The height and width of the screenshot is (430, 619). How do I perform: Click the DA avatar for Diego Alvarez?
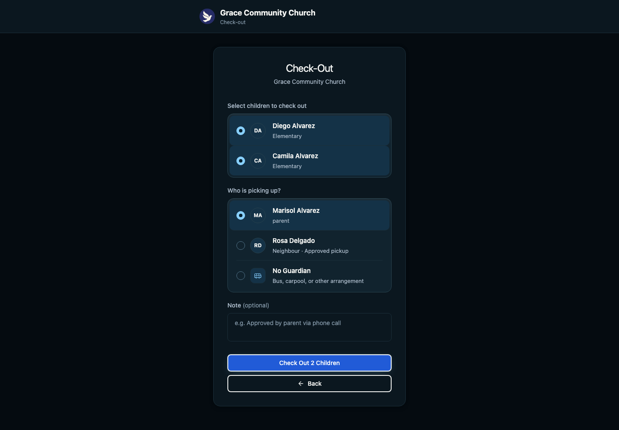258,131
